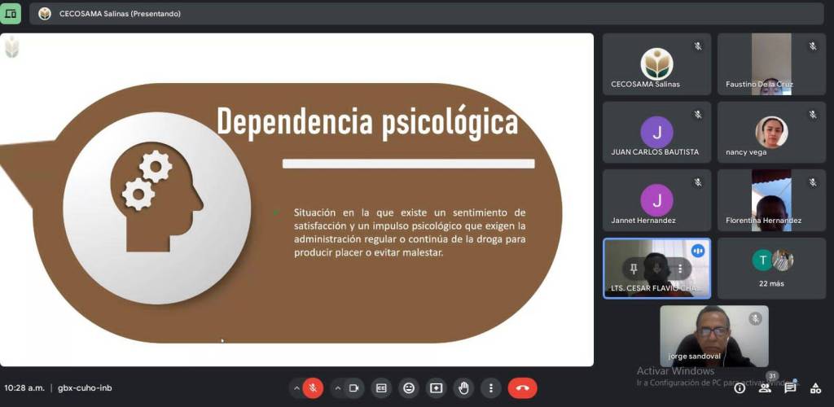
Task: Unmute the microphone in the bottom toolbar
Action: pos(313,388)
